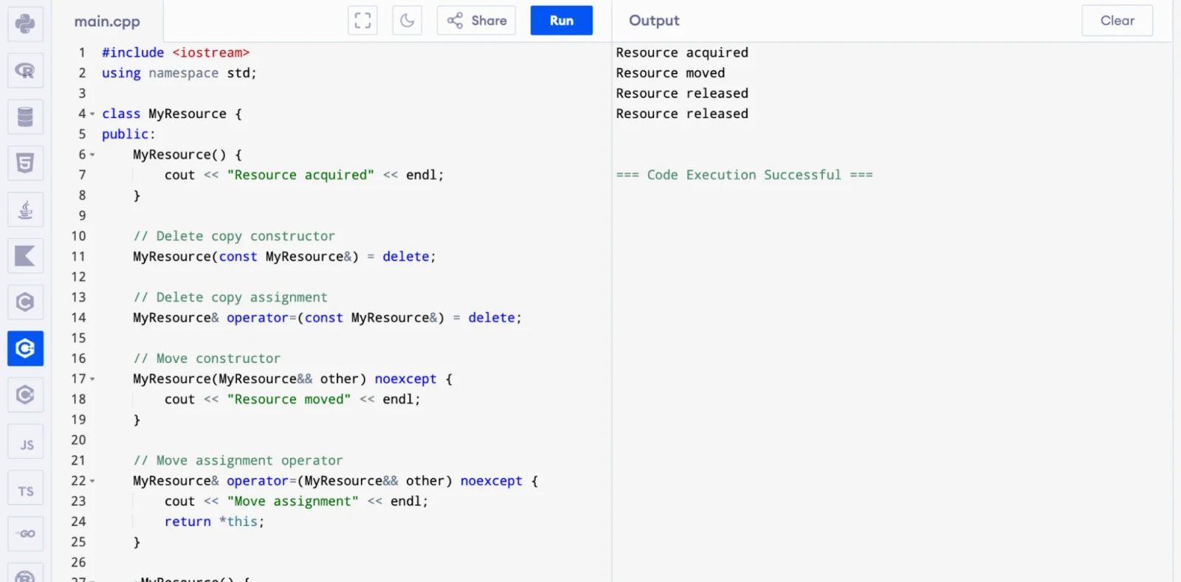This screenshot has height=582, width=1181.
Task: Click 'Code Execution Successful' output message
Action: tap(744, 175)
